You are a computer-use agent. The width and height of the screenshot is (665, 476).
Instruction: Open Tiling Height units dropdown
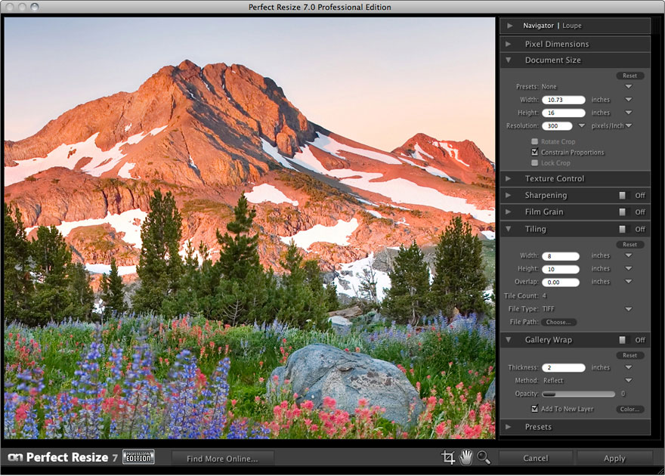pos(629,269)
